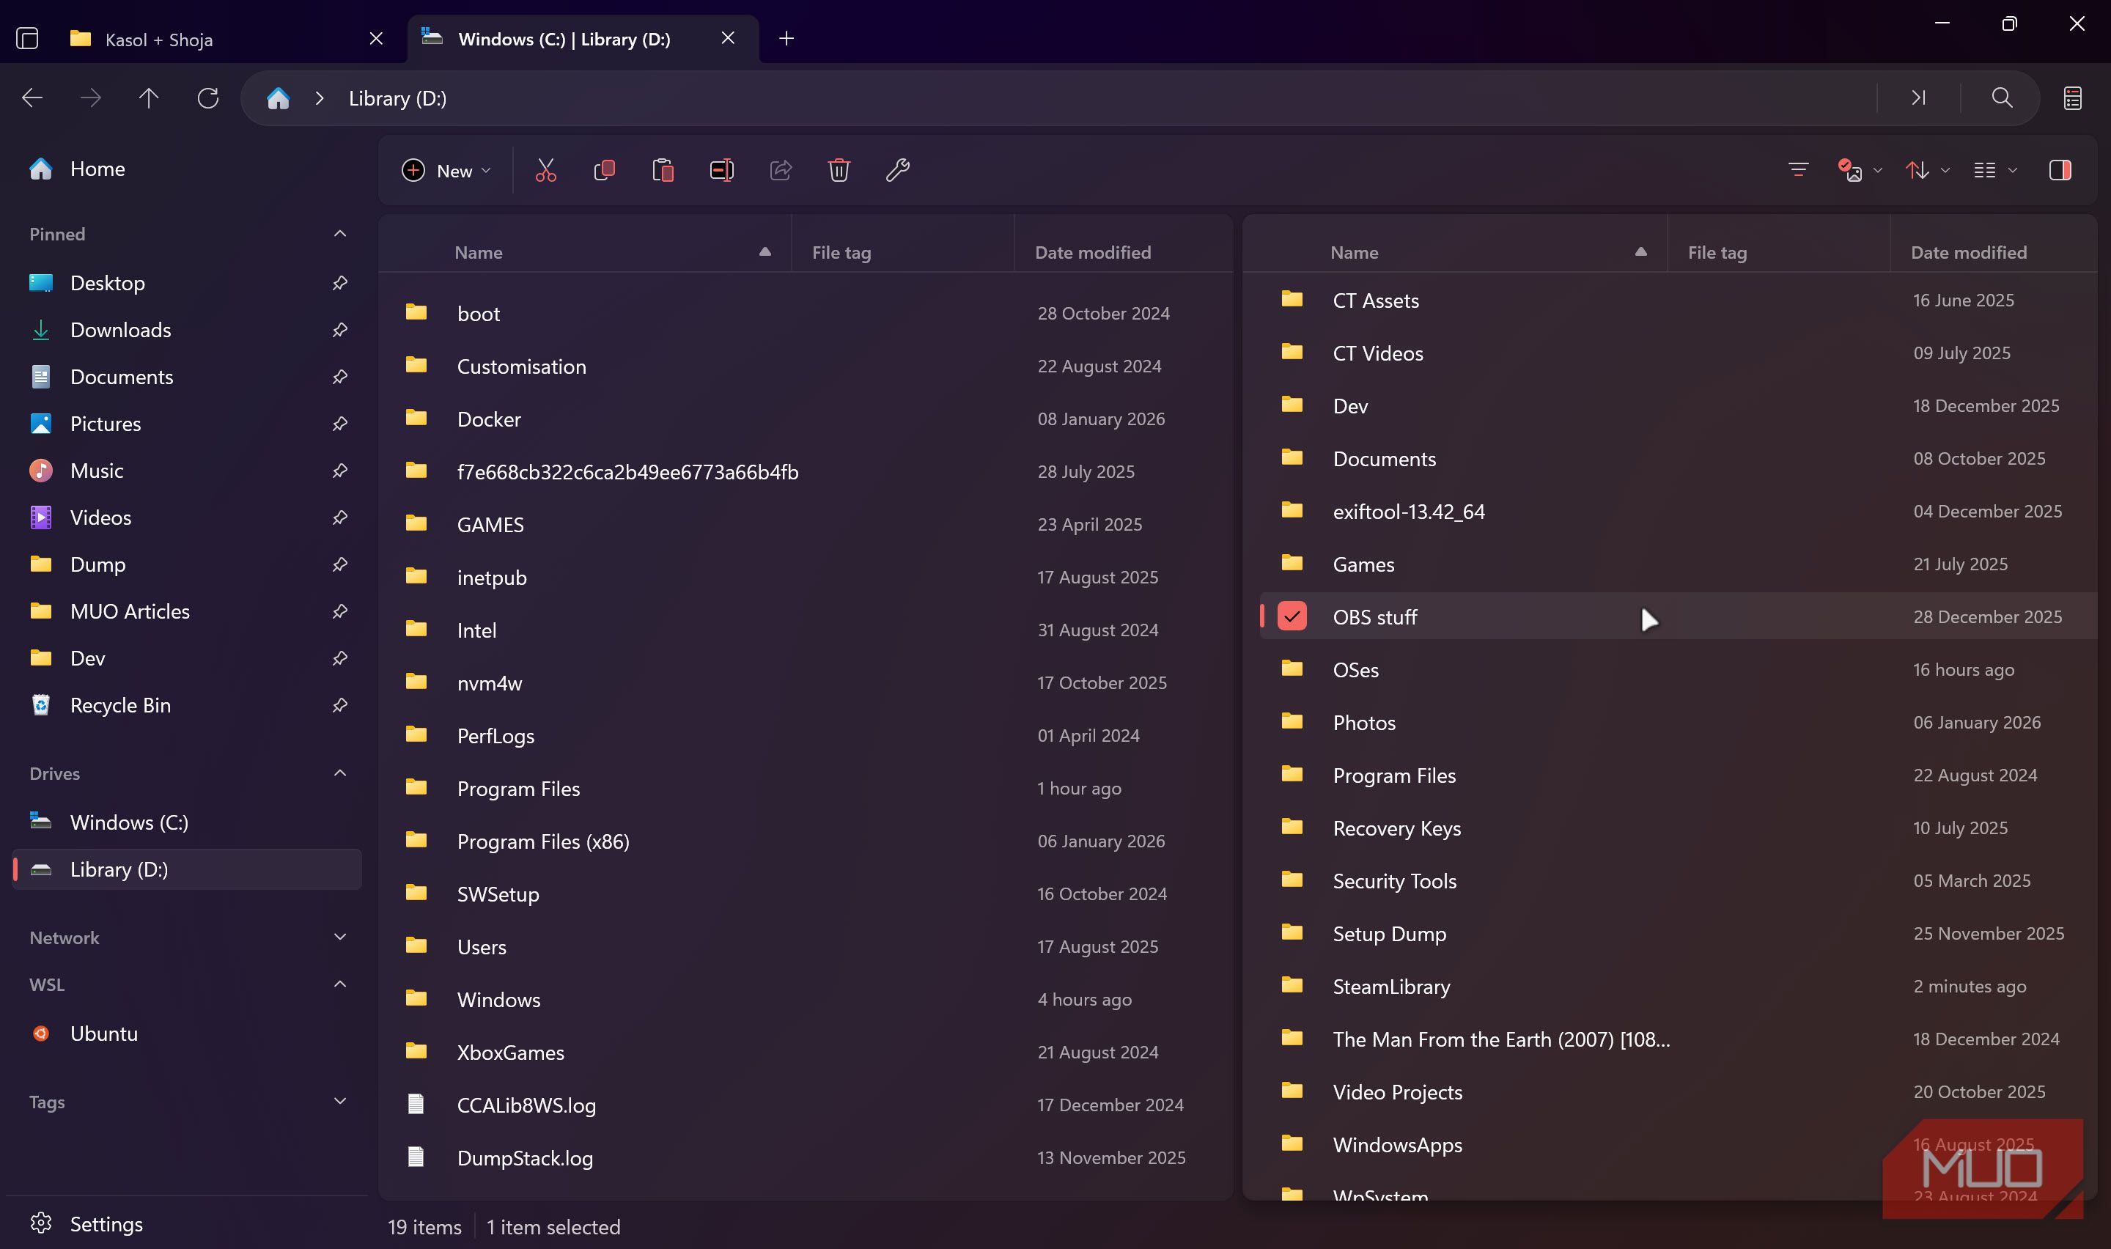Unpin Desktop from Pinned
2111x1249 pixels.
tap(340, 283)
